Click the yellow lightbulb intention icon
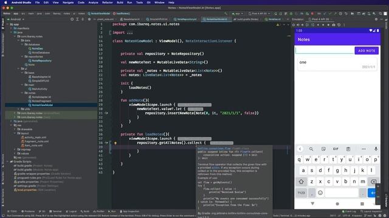Image resolution: width=389 pixels, height=218 pixels. (x=115, y=143)
